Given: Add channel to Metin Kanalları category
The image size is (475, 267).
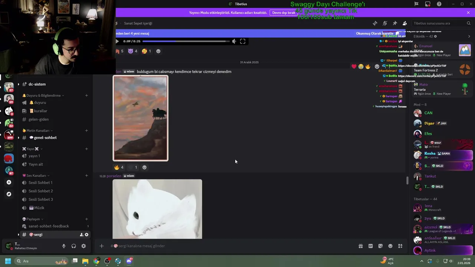Looking at the screenshot, I should 86,131.
